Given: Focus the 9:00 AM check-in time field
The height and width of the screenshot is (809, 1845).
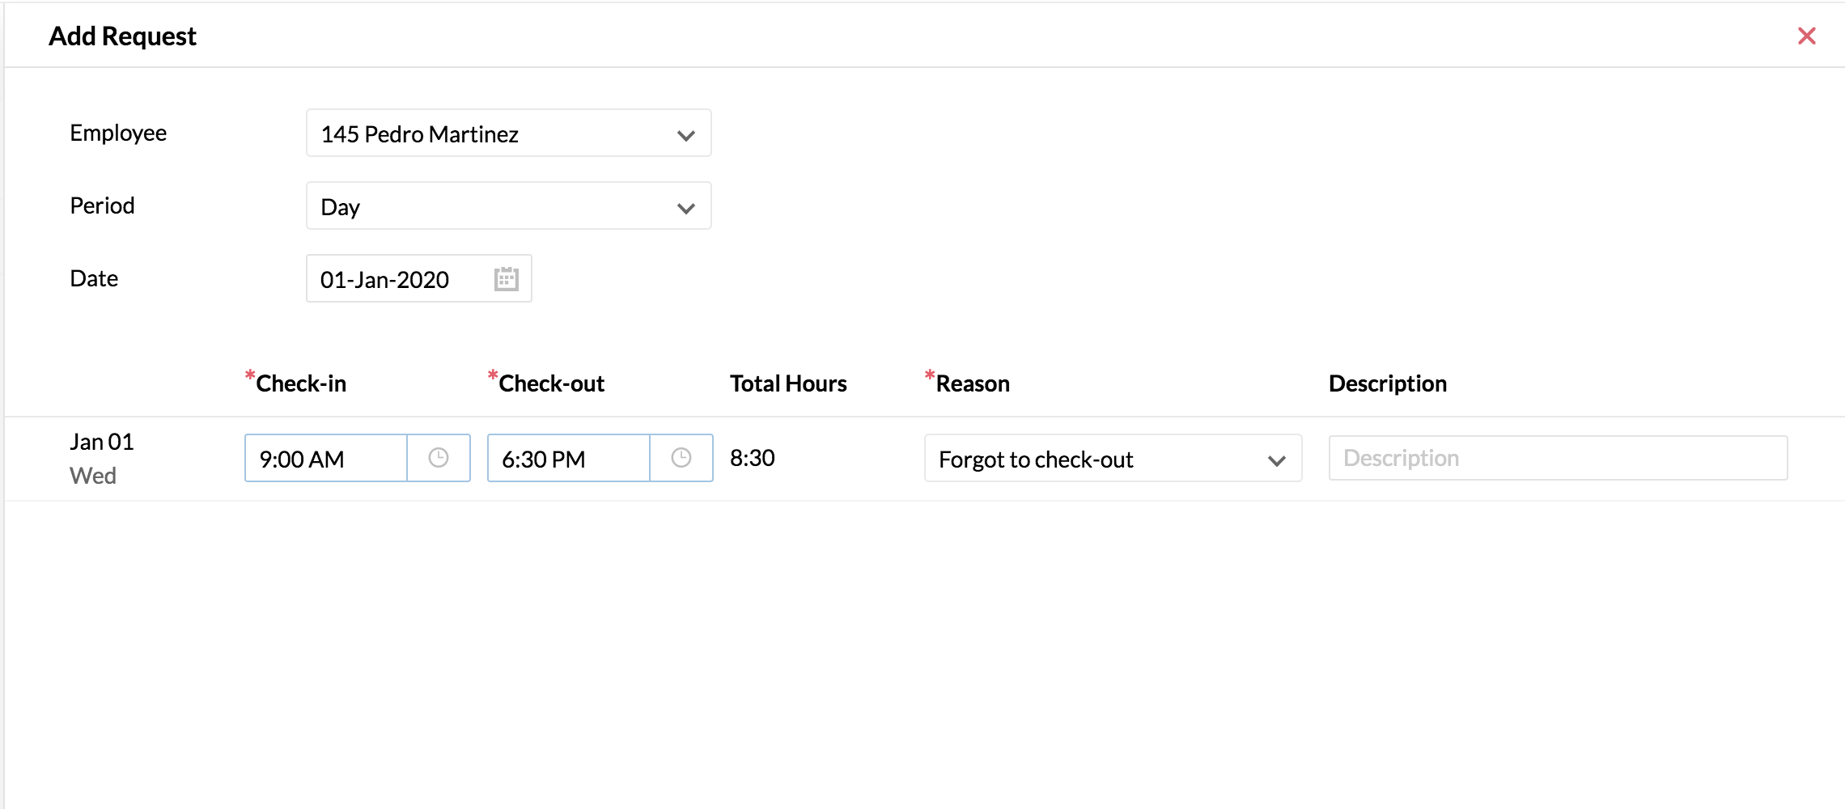Looking at the screenshot, I should [x=325, y=459].
